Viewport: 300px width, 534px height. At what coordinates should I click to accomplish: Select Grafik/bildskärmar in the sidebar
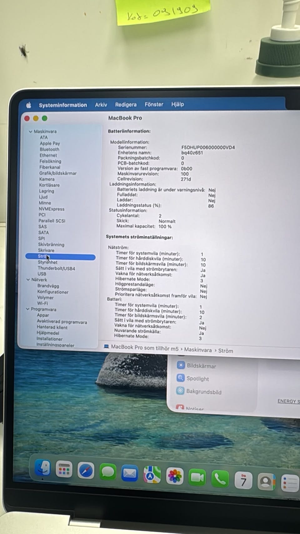(x=58, y=173)
